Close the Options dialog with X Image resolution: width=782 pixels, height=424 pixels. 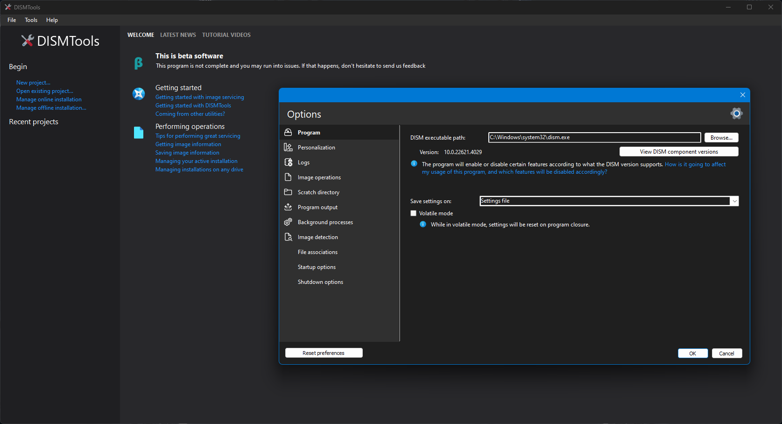tap(742, 95)
